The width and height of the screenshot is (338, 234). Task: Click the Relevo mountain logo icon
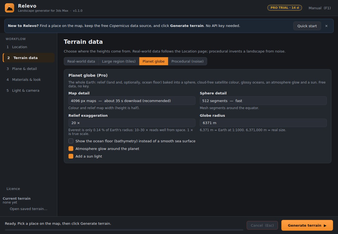[x=10, y=8]
